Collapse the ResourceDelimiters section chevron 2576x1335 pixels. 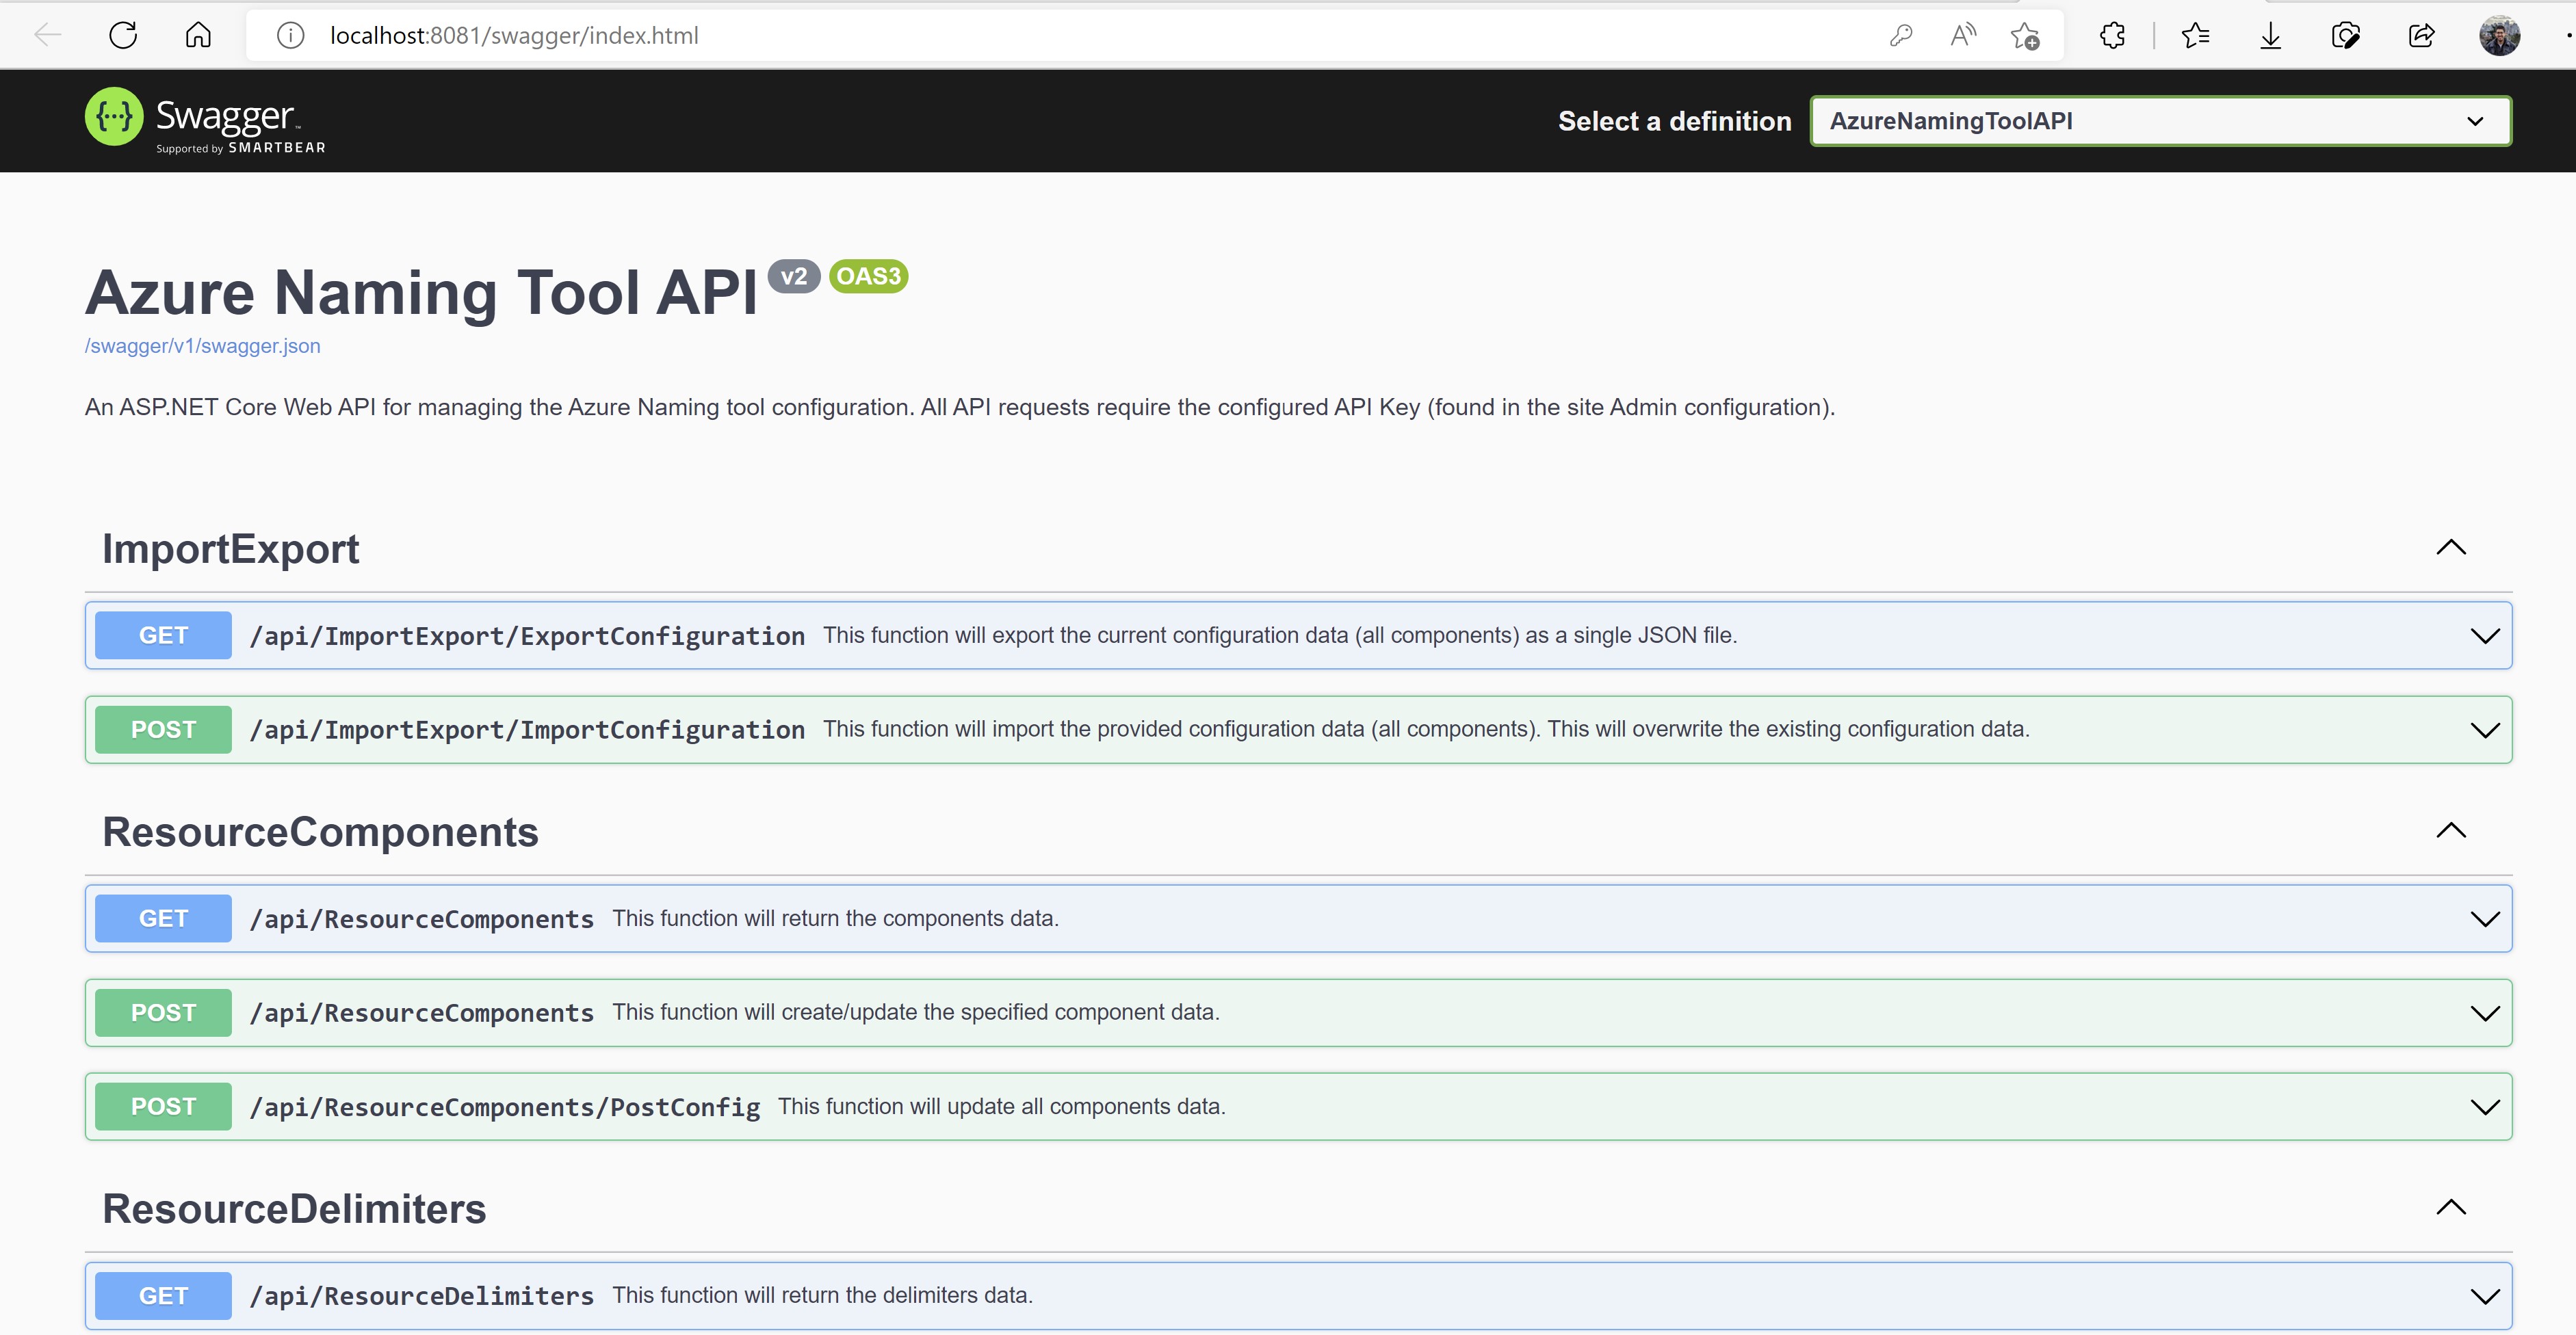point(2451,1207)
